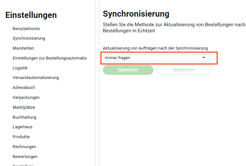Open Produkte settings
The image size is (246, 166).
click(x=21, y=137)
